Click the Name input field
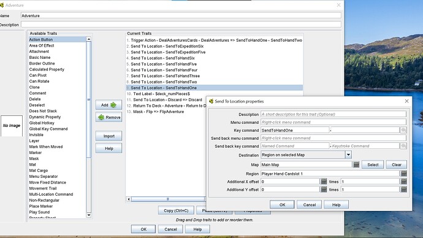 [181, 16]
